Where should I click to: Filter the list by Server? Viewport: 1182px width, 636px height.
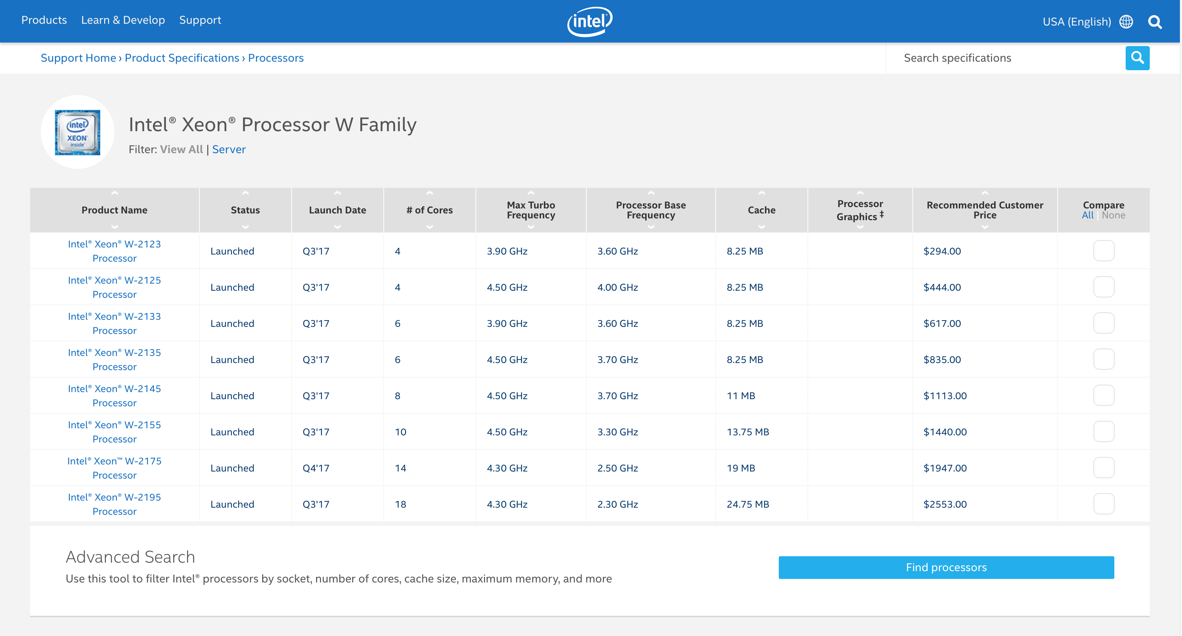point(229,149)
